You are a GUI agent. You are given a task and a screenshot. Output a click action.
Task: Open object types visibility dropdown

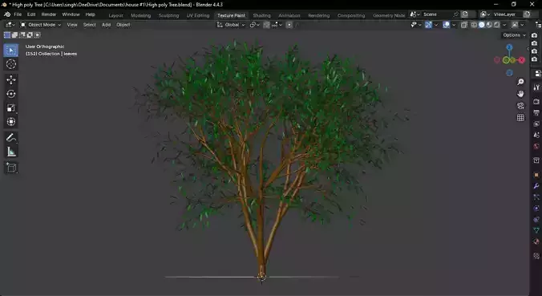[416, 25]
